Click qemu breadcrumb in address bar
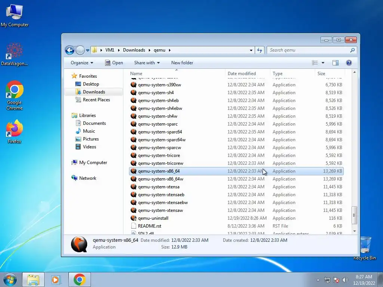The width and height of the screenshot is (383, 287). pyautogui.click(x=159, y=50)
